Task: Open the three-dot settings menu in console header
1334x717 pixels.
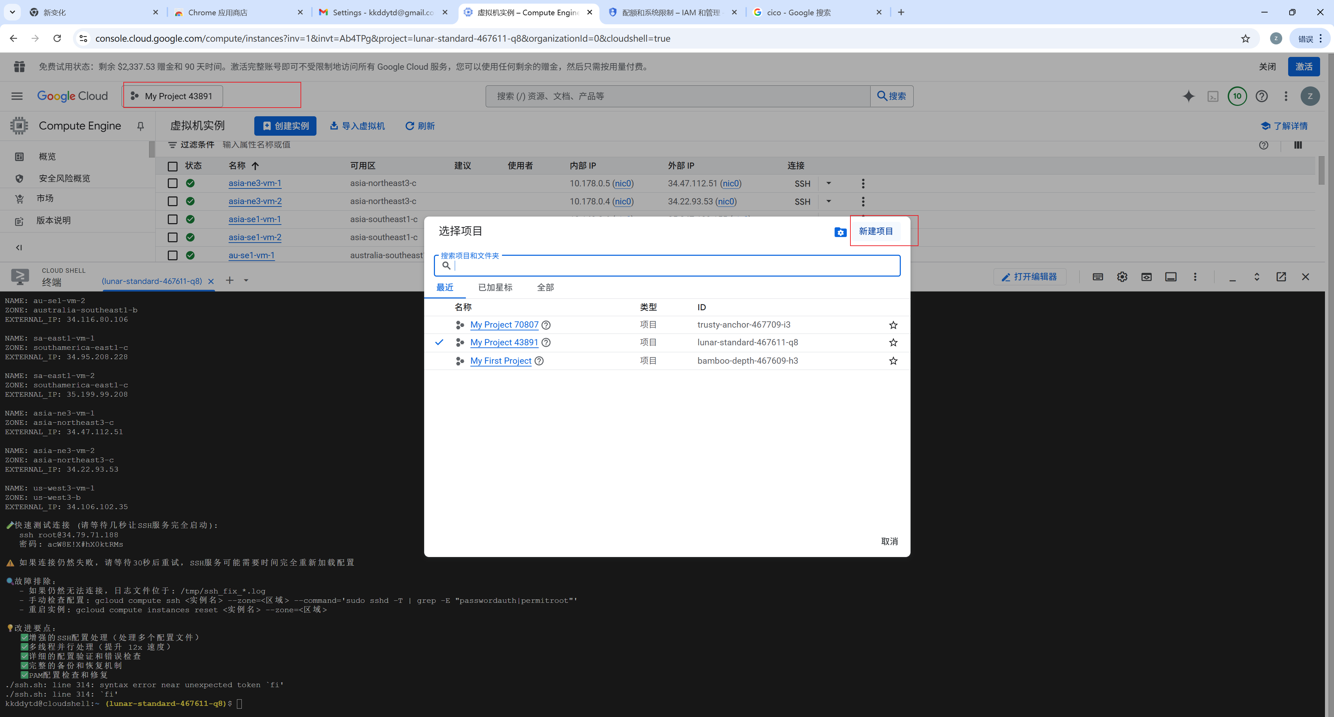Action: click(1286, 96)
